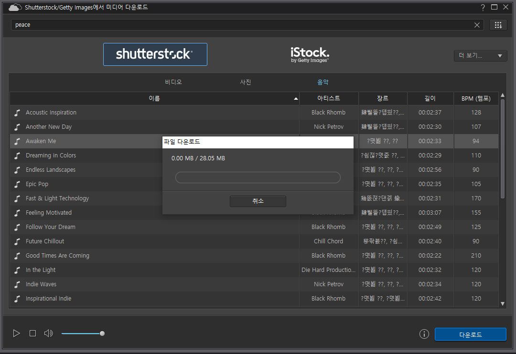Click the music note icon for Indie Waves
The image size is (516, 354).
18,284
